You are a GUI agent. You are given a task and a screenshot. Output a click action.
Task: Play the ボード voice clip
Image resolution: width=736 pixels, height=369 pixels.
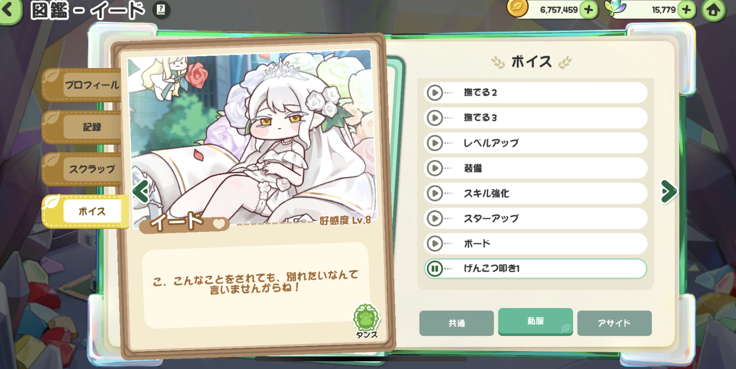(x=435, y=244)
